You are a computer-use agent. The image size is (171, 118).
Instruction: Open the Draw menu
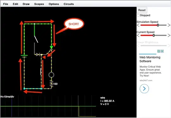pos(26,4)
